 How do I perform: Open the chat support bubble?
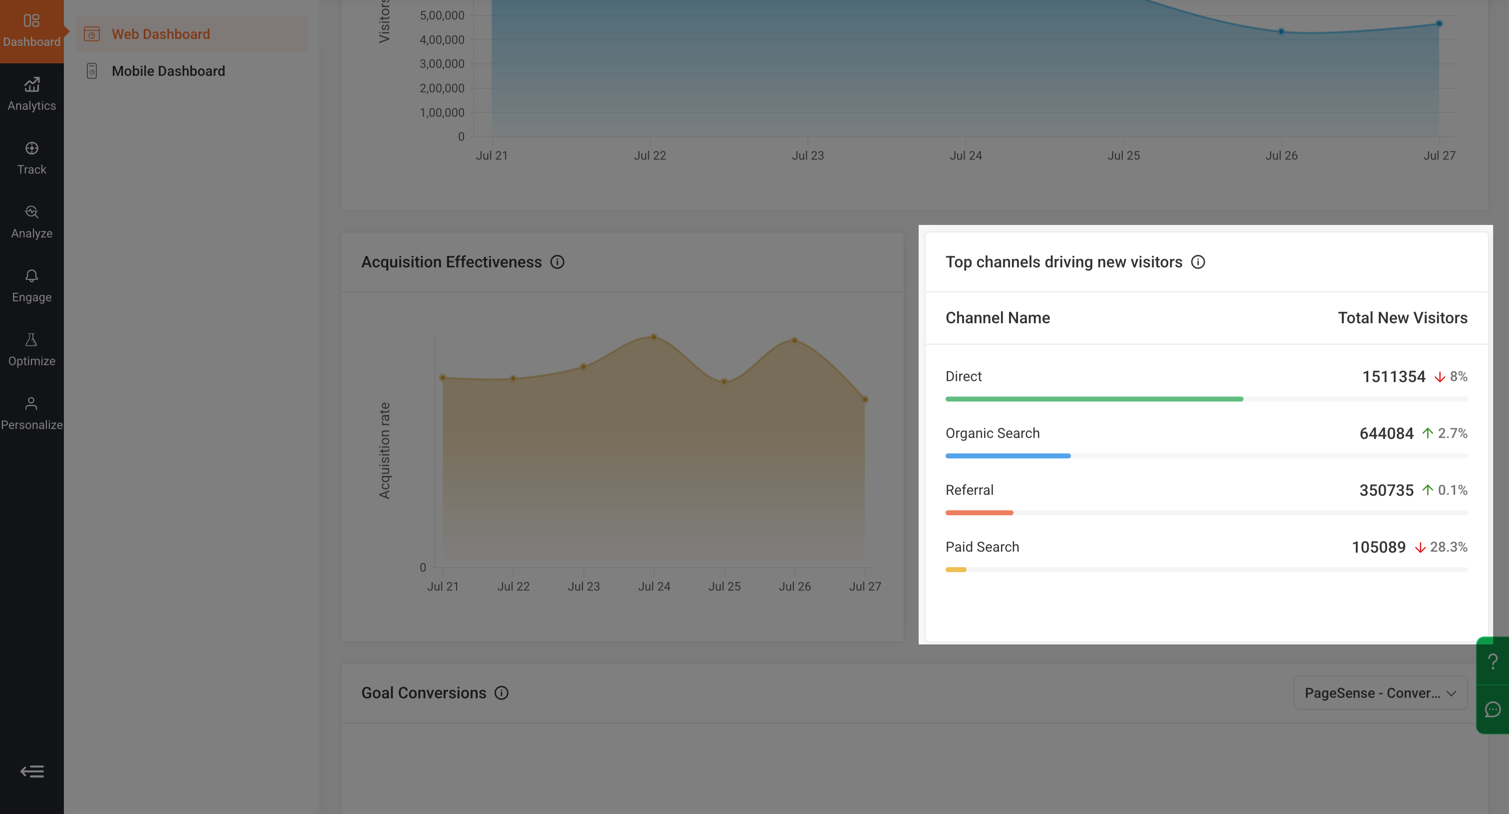click(1493, 710)
